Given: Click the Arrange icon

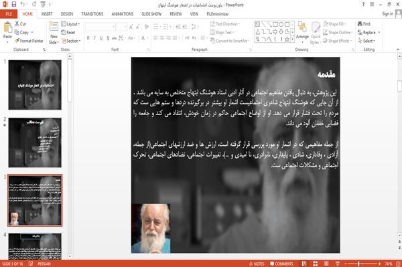Looking at the screenshot, I should pos(303,31).
